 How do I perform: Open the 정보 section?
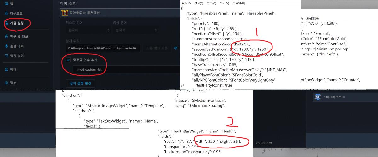point(10,83)
